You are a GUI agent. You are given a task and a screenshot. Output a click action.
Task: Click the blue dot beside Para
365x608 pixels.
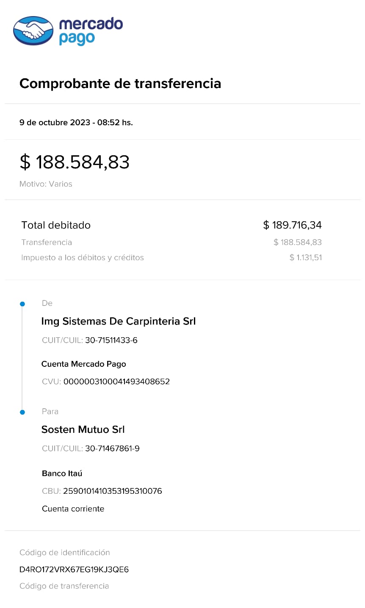click(x=22, y=412)
